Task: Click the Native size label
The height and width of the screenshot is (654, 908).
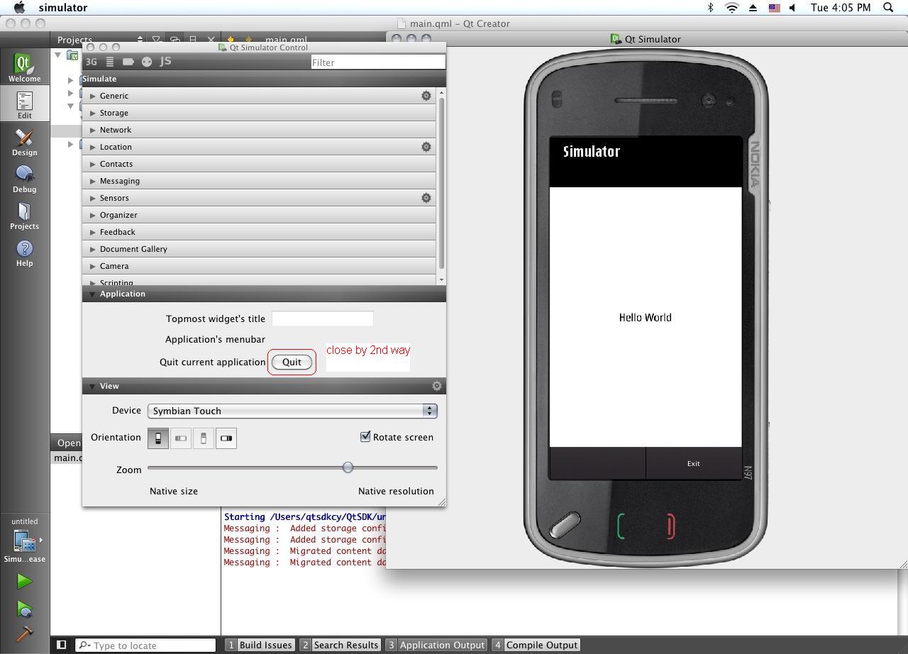Action: [174, 491]
